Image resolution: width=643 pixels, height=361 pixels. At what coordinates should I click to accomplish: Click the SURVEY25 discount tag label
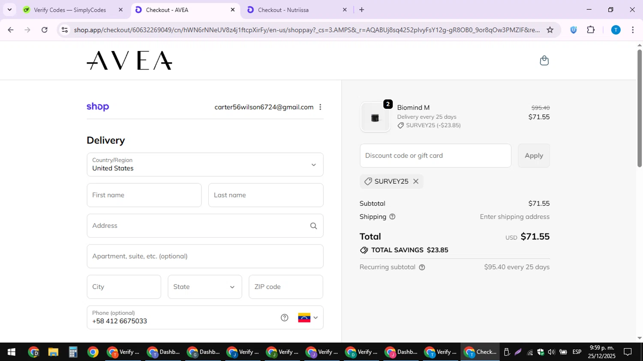click(x=391, y=181)
